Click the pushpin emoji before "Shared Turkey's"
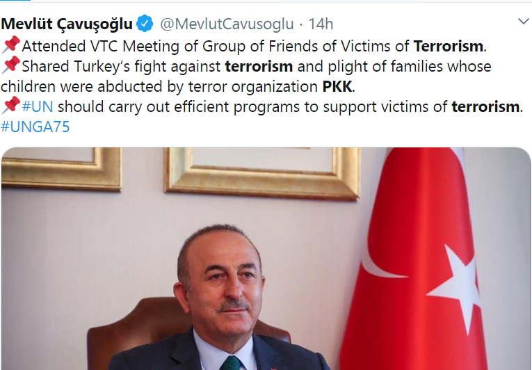This screenshot has width=532, height=370. (11, 65)
